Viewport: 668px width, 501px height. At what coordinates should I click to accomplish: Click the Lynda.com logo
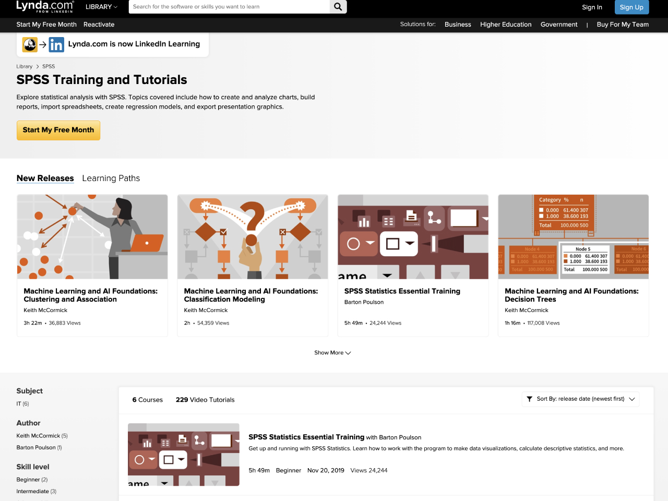click(45, 7)
